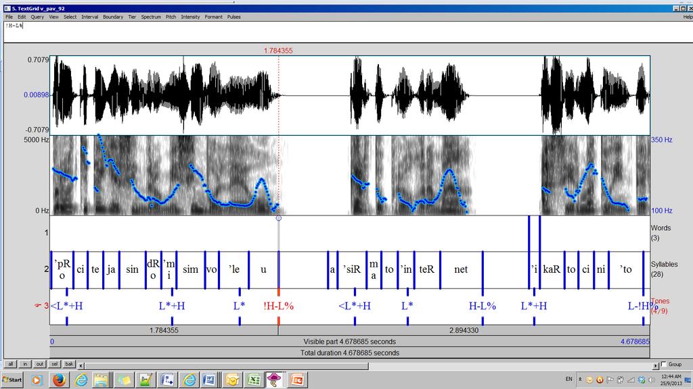Click the horizontal scrollbar thumb
Screen dimensions: 693x389
[x=226, y=365]
